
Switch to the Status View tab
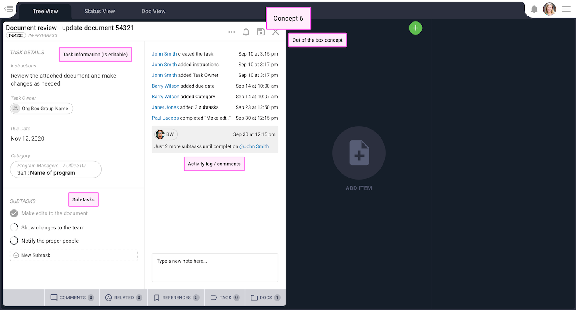click(100, 11)
